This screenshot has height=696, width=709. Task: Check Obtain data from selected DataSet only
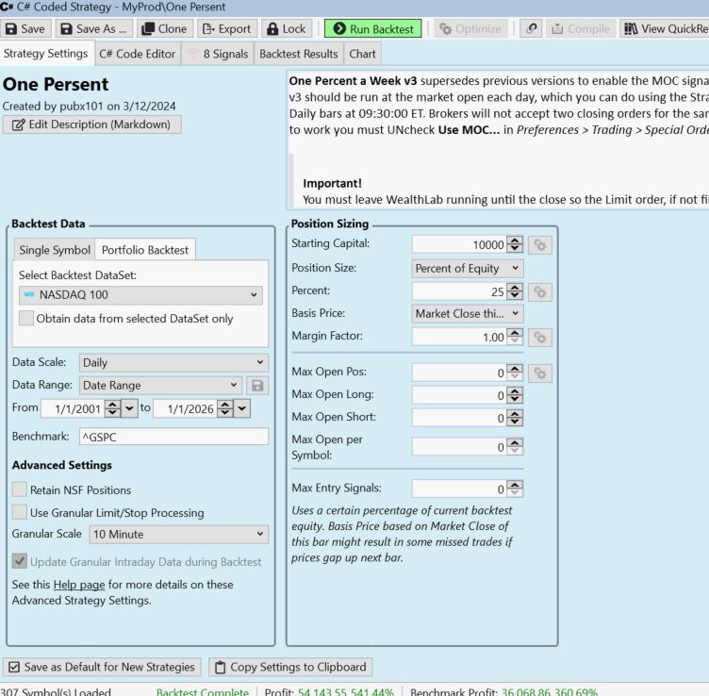(27, 318)
